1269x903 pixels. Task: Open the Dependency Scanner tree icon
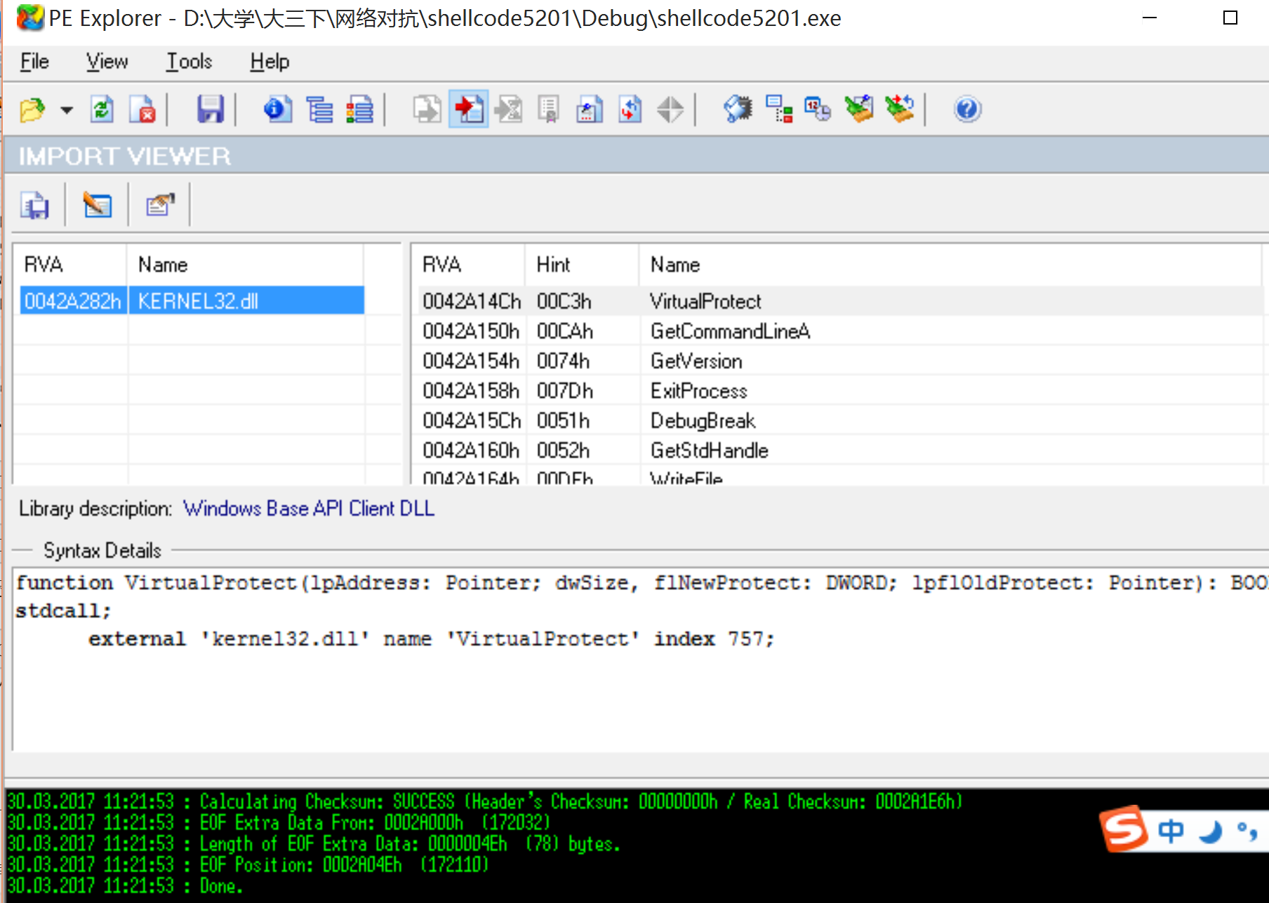coord(778,109)
